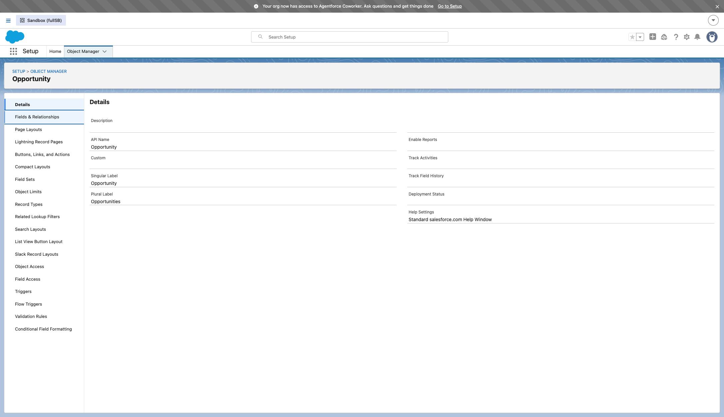The height and width of the screenshot is (417, 724).
Task: Switch to the Home tab
Action: point(55,52)
